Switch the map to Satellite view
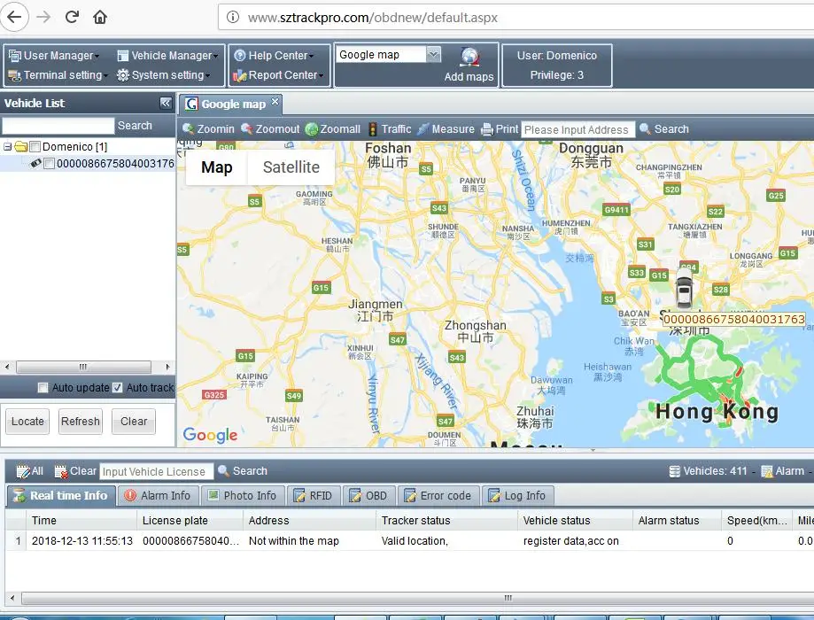This screenshot has height=620, width=814. (x=291, y=167)
